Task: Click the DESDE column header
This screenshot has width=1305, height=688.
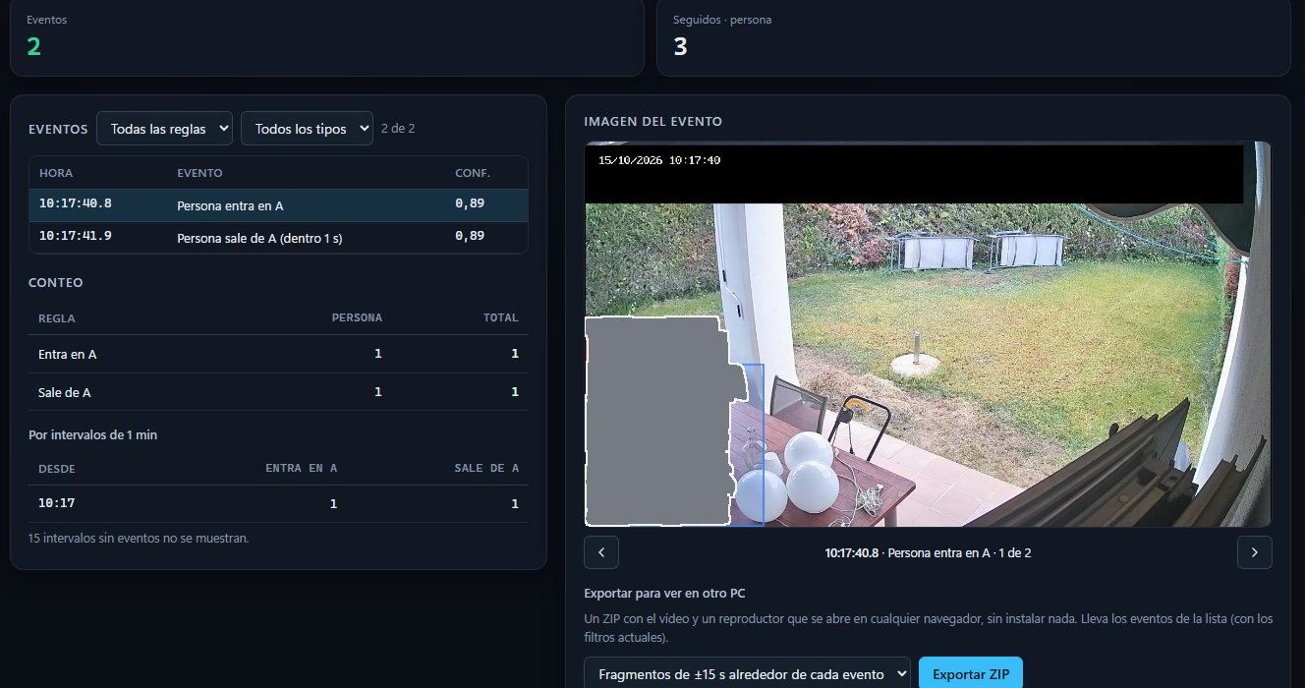Action: click(x=57, y=469)
